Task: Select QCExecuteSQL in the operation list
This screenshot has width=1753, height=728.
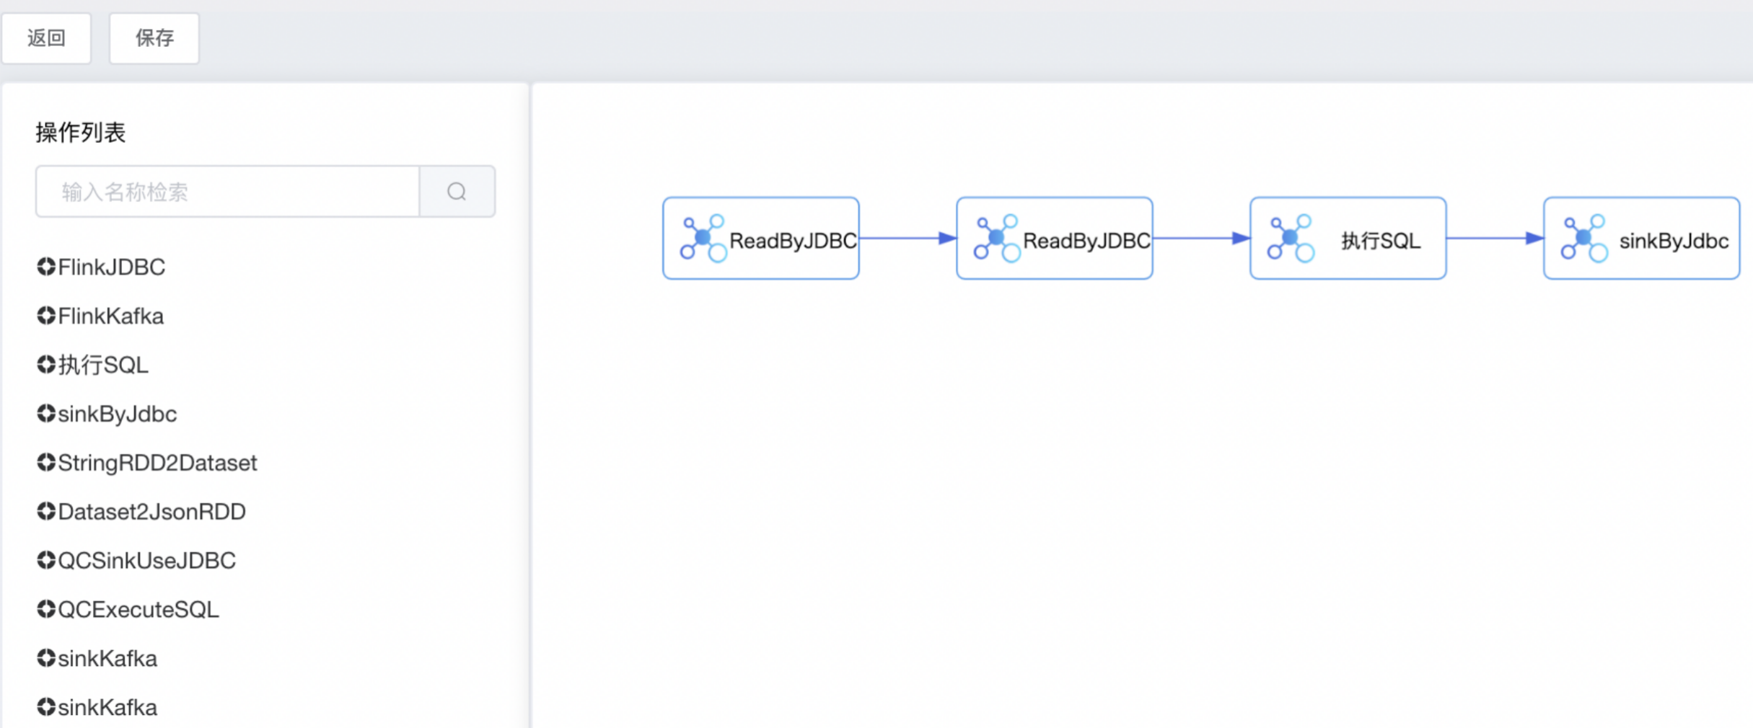Action: (x=139, y=610)
